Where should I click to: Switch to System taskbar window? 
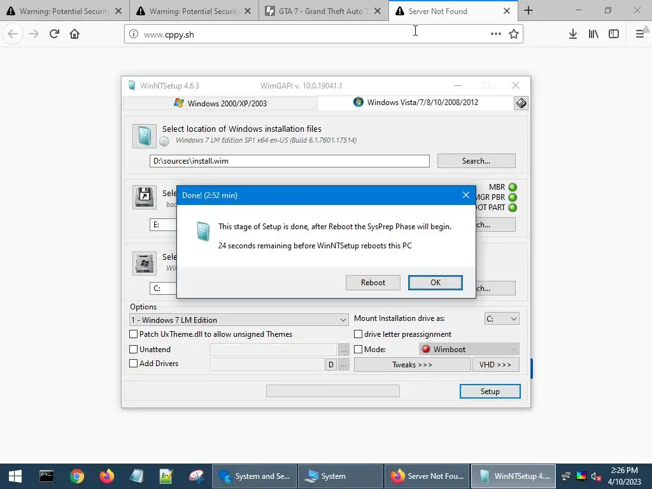(x=340, y=476)
